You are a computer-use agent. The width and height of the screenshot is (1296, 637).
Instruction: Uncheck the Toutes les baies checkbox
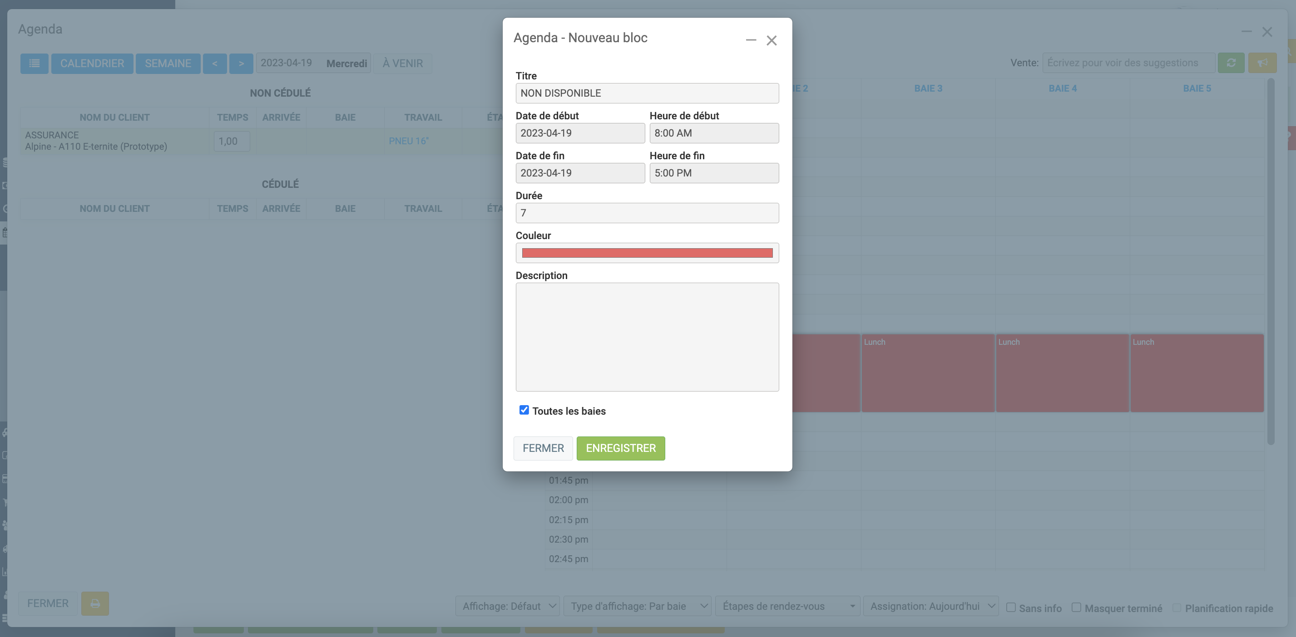(x=524, y=410)
